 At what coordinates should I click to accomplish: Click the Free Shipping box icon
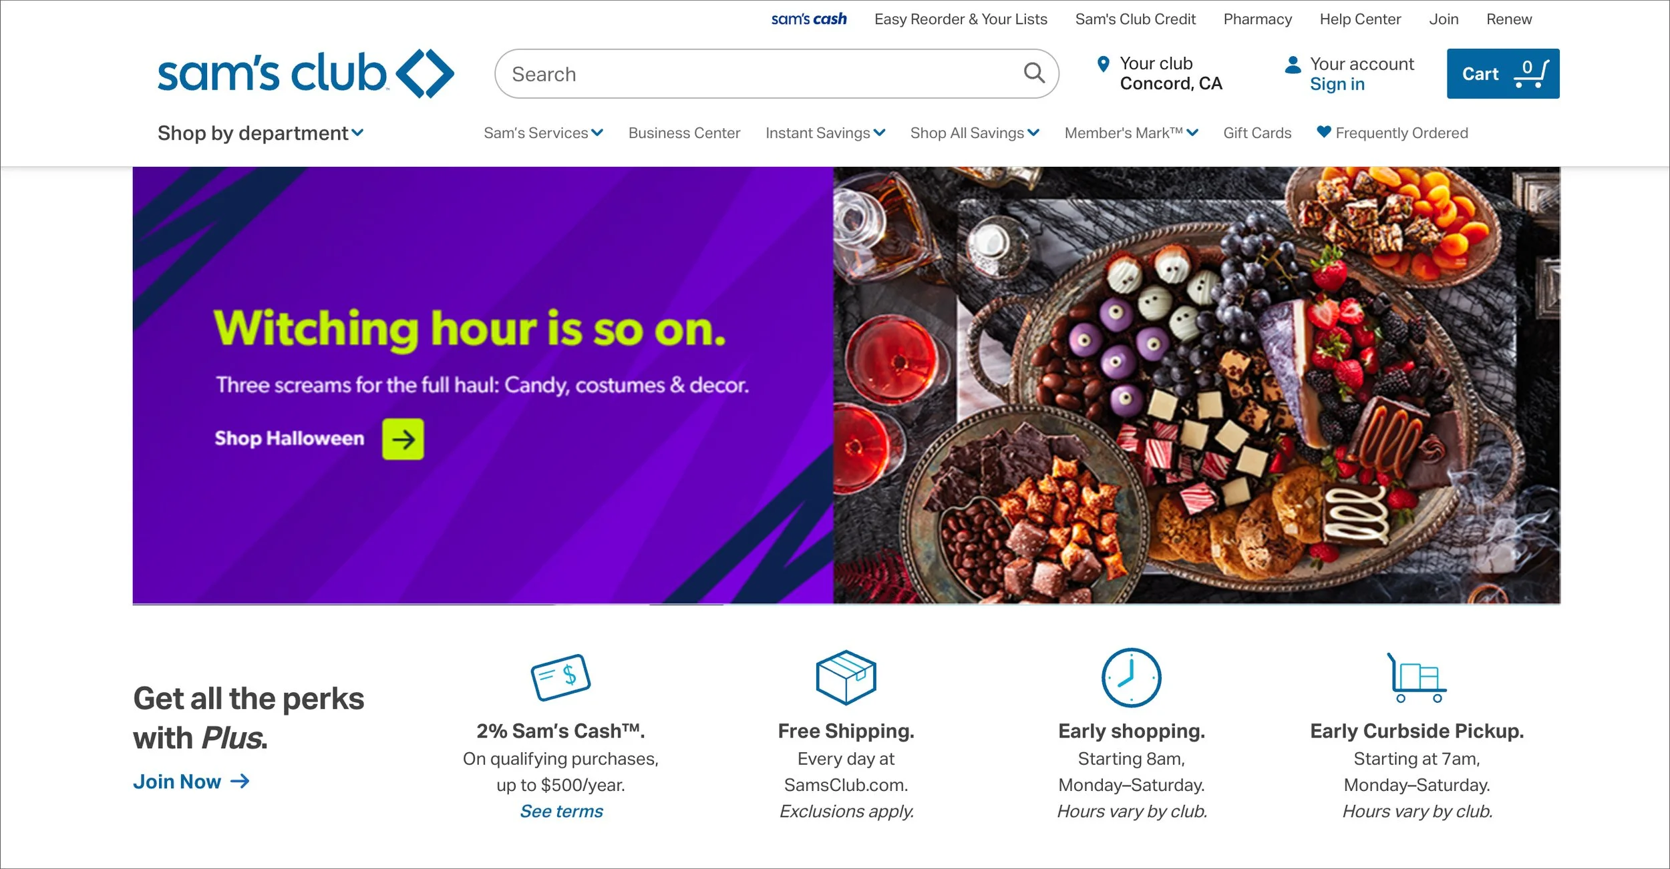tap(846, 677)
